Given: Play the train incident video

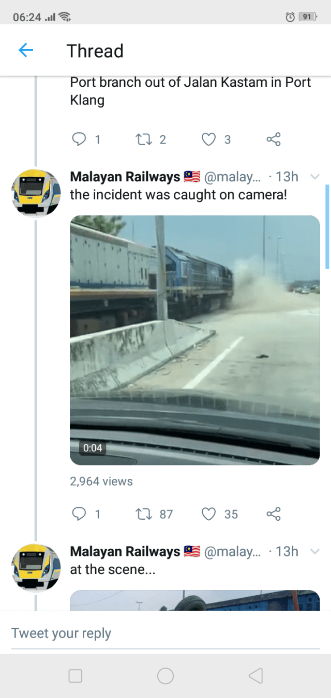Looking at the screenshot, I should point(194,340).
